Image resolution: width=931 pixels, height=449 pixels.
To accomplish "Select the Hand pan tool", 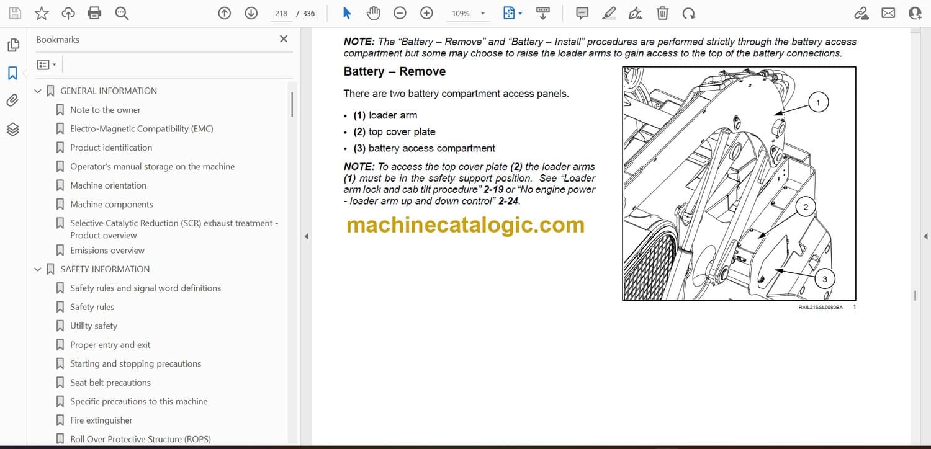I will coord(373,13).
